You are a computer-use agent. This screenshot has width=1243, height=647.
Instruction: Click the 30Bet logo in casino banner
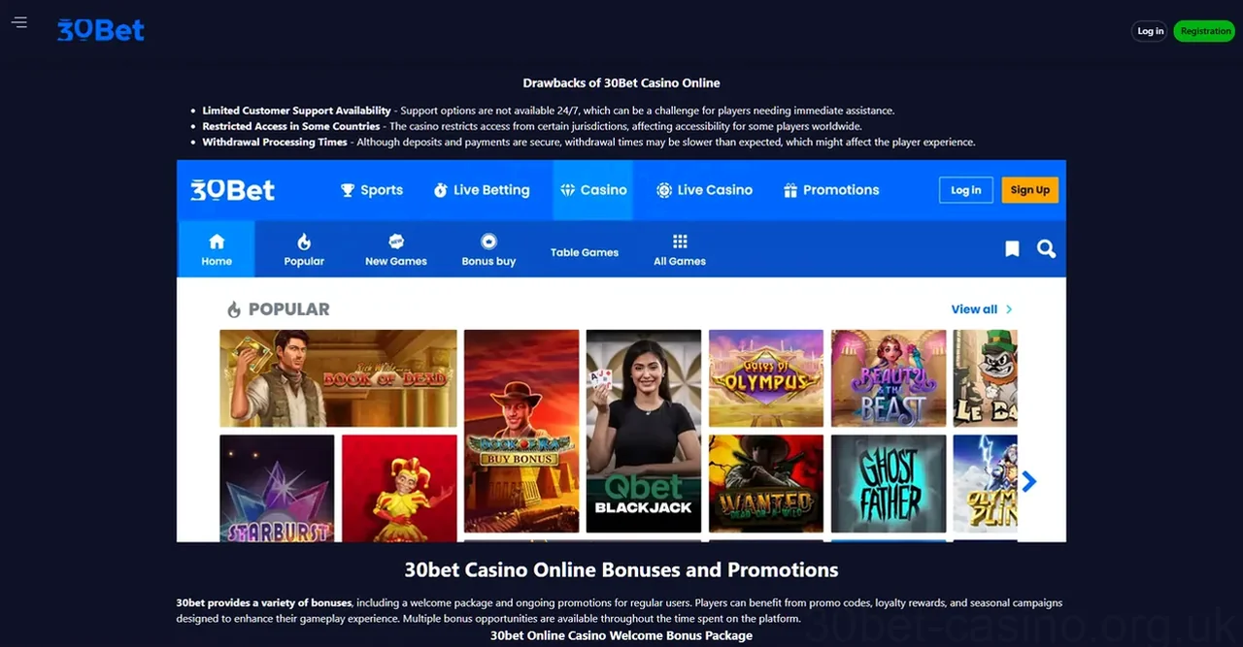point(233,190)
